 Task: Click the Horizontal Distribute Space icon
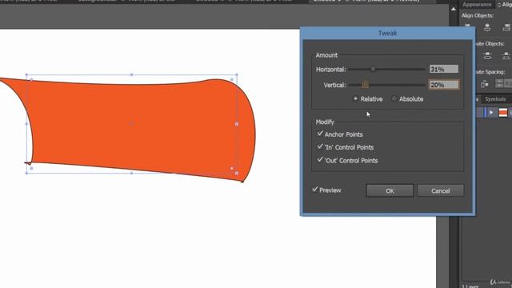(x=485, y=84)
